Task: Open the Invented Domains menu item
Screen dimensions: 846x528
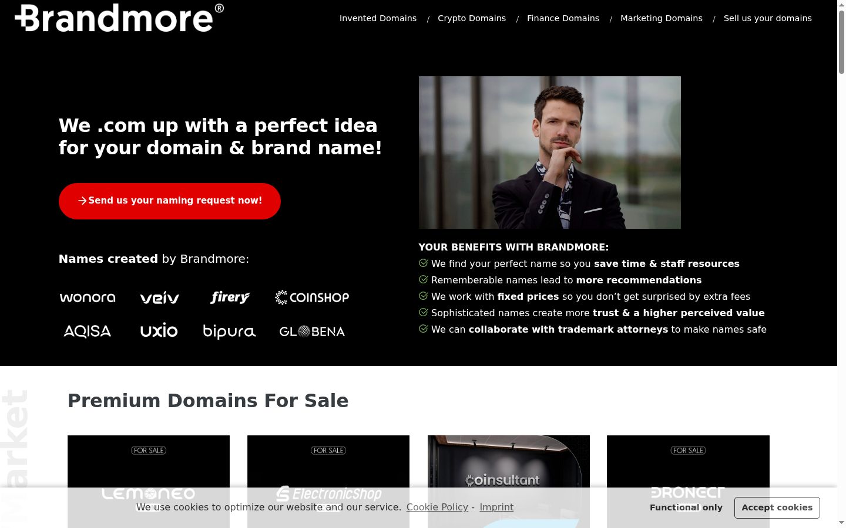Action: (x=378, y=18)
